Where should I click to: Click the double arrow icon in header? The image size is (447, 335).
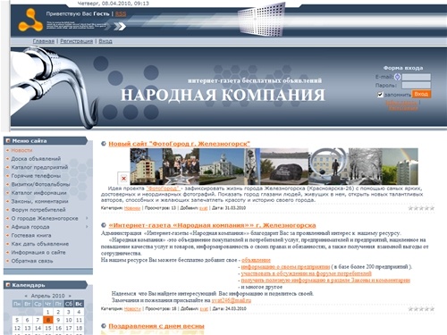click(x=120, y=27)
